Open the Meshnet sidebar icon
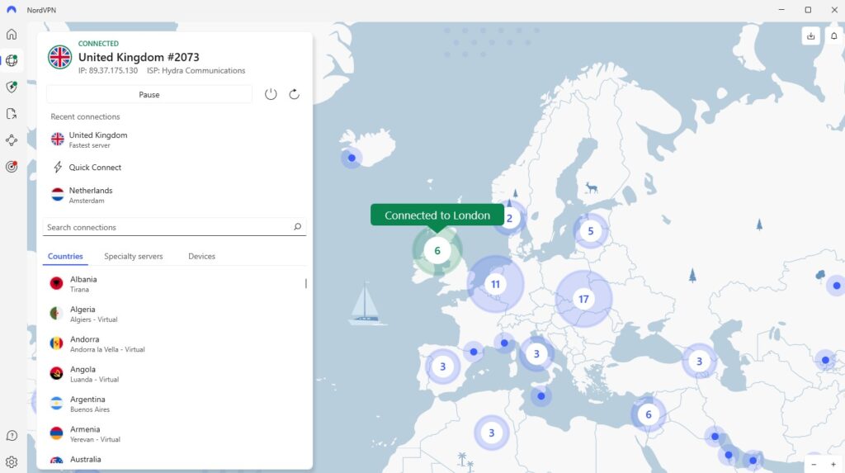Image resolution: width=845 pixels, height=473 pixels. point(12,140)
